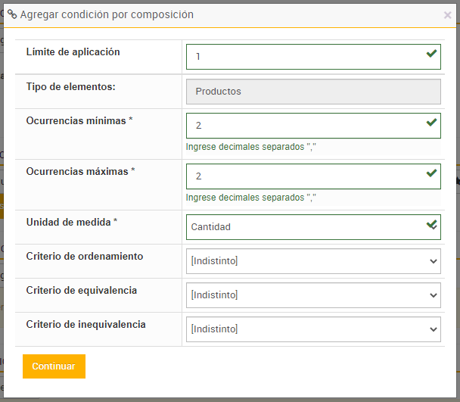This screenshot has height=402, width=460.
Task: Click the dialog title Agregar condición por composición
Action: tap(107, 14)
